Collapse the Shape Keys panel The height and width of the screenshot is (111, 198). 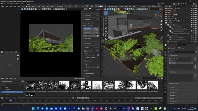(173, 72)
